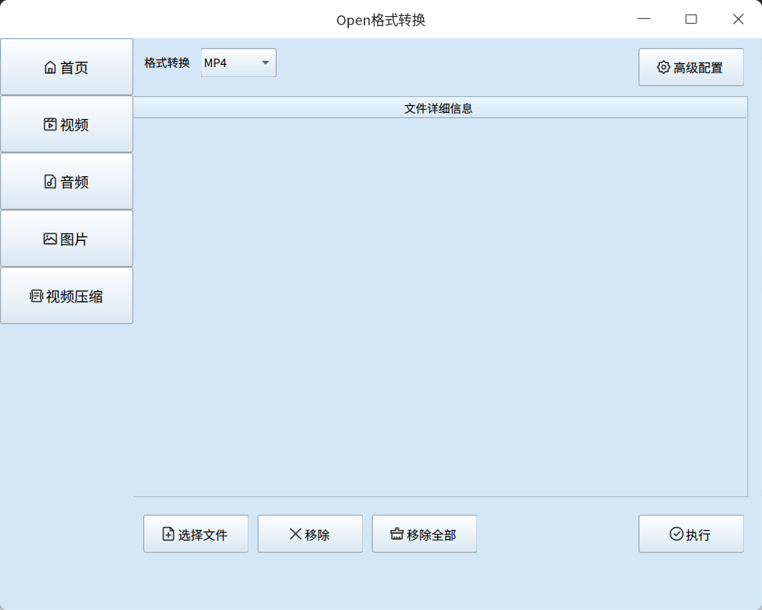Click the checkmark circle icon on 执行
The width and height of the screenshot is (762, 610).
[676, 534]
